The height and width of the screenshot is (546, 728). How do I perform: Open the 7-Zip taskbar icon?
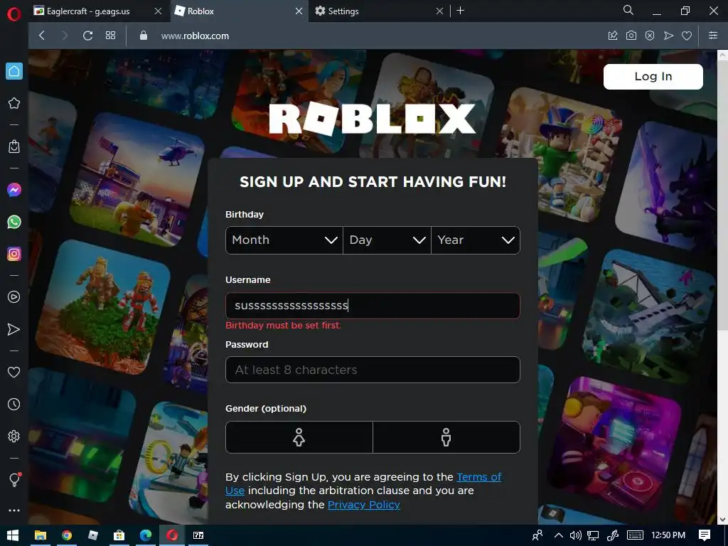pos(198,535)
